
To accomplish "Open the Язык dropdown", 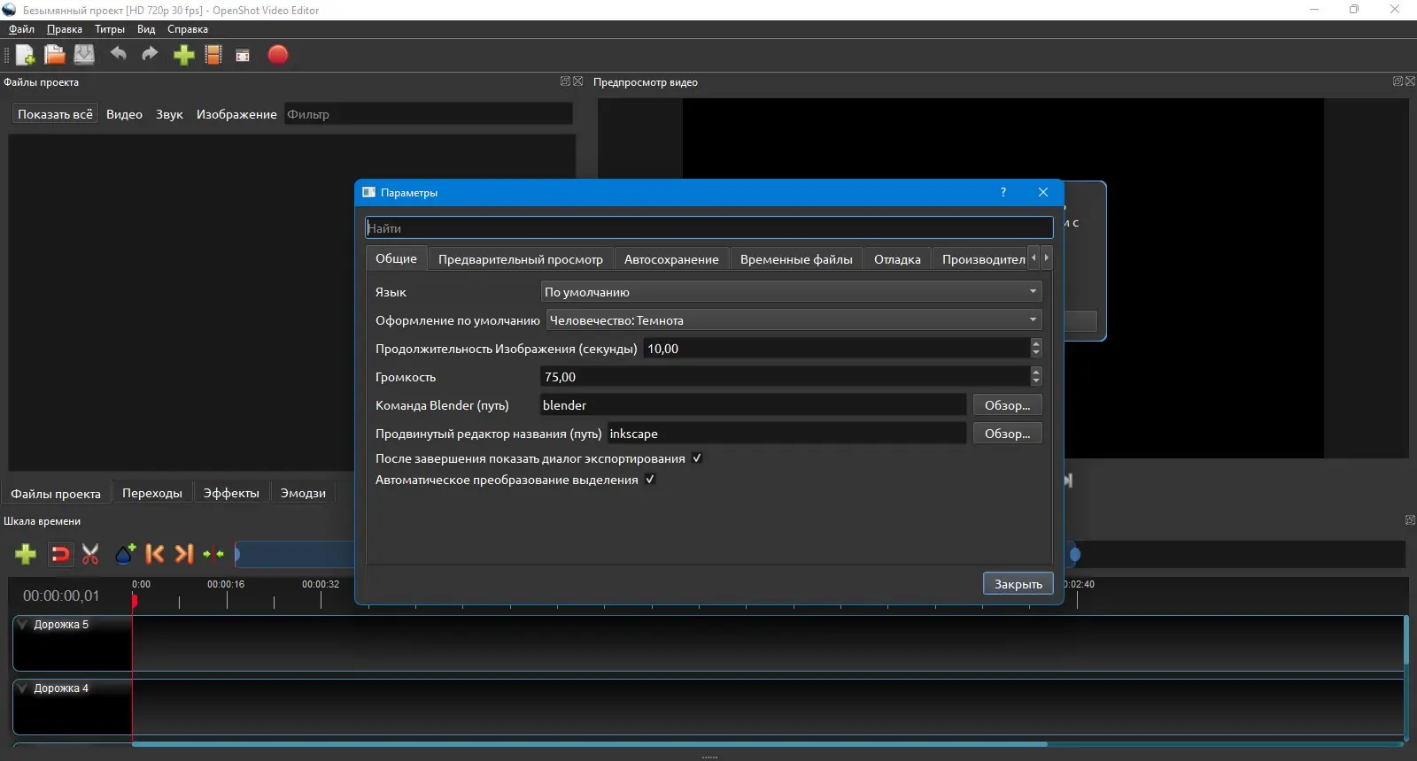I will 792,292.
